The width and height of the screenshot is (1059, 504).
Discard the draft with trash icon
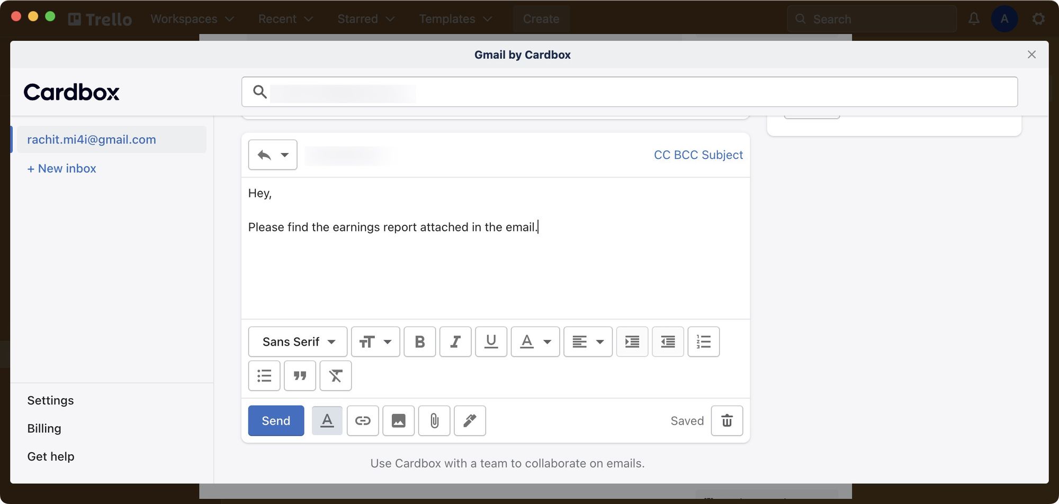727,421
